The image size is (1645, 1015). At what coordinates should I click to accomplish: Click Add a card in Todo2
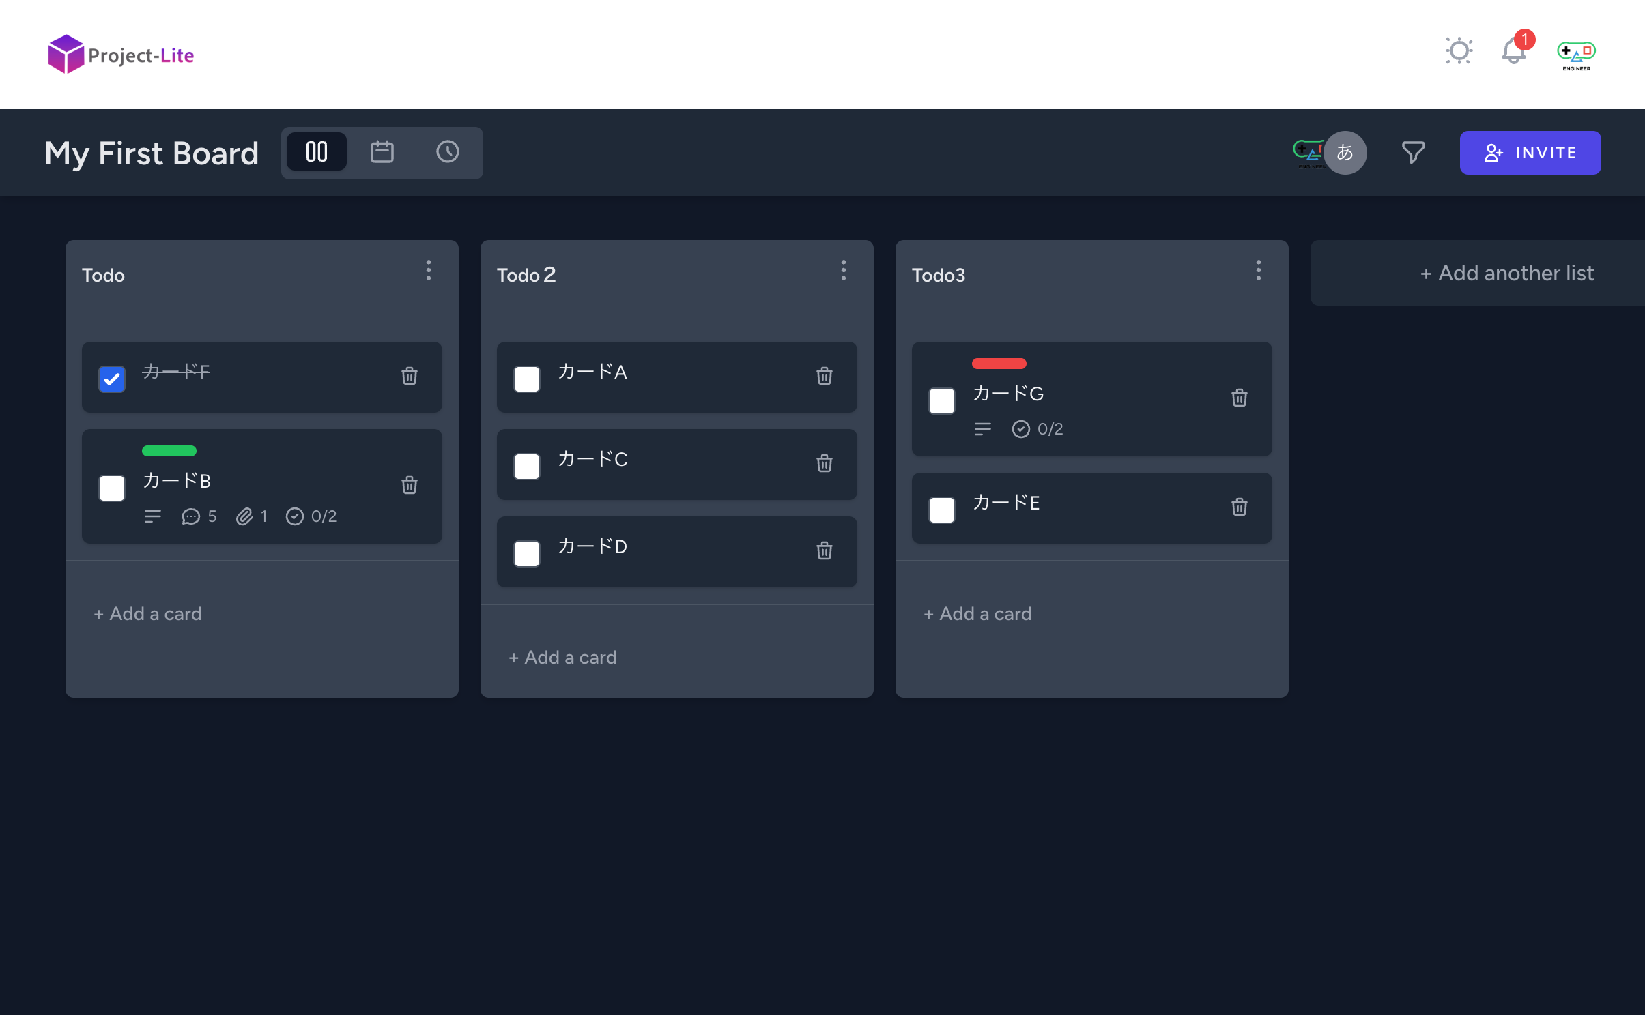click(561, 657)
